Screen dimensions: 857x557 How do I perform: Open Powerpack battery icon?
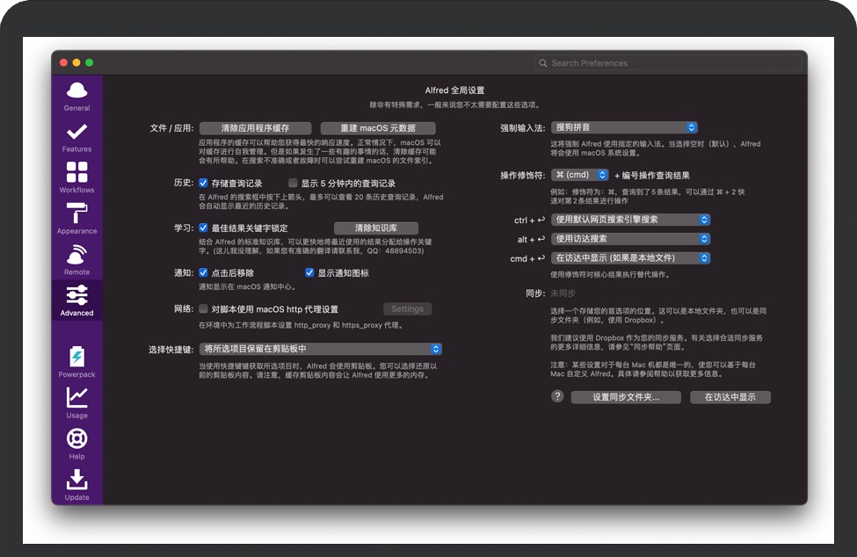(x=76, y=358)
